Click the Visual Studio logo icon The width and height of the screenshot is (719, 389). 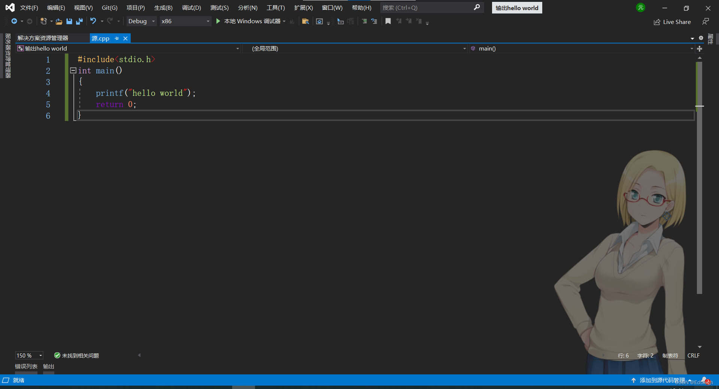pos(10,7)
